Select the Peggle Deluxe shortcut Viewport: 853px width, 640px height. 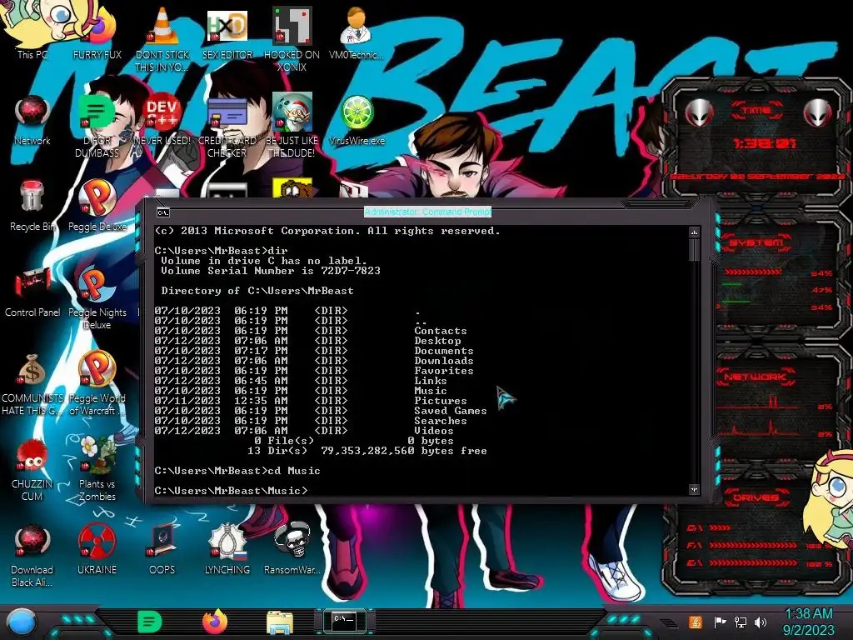point(97,206)
